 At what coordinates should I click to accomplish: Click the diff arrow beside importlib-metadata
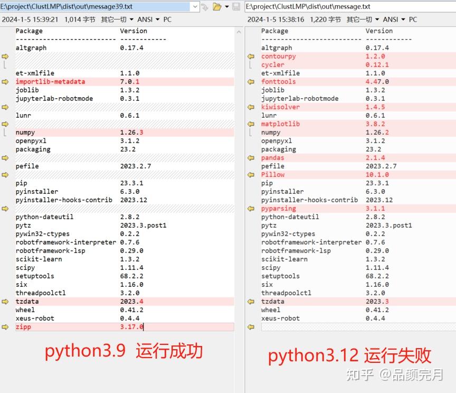pos(4,81)
